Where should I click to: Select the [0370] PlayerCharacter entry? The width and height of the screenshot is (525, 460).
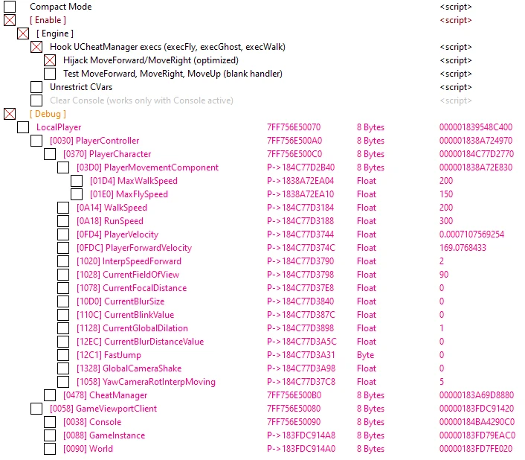tap(107, 154)
